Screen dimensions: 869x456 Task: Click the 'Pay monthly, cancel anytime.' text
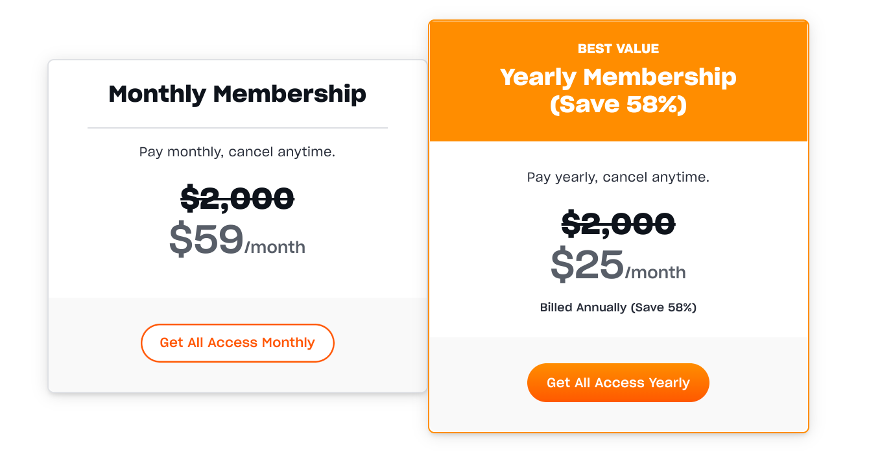click(237, 152)
